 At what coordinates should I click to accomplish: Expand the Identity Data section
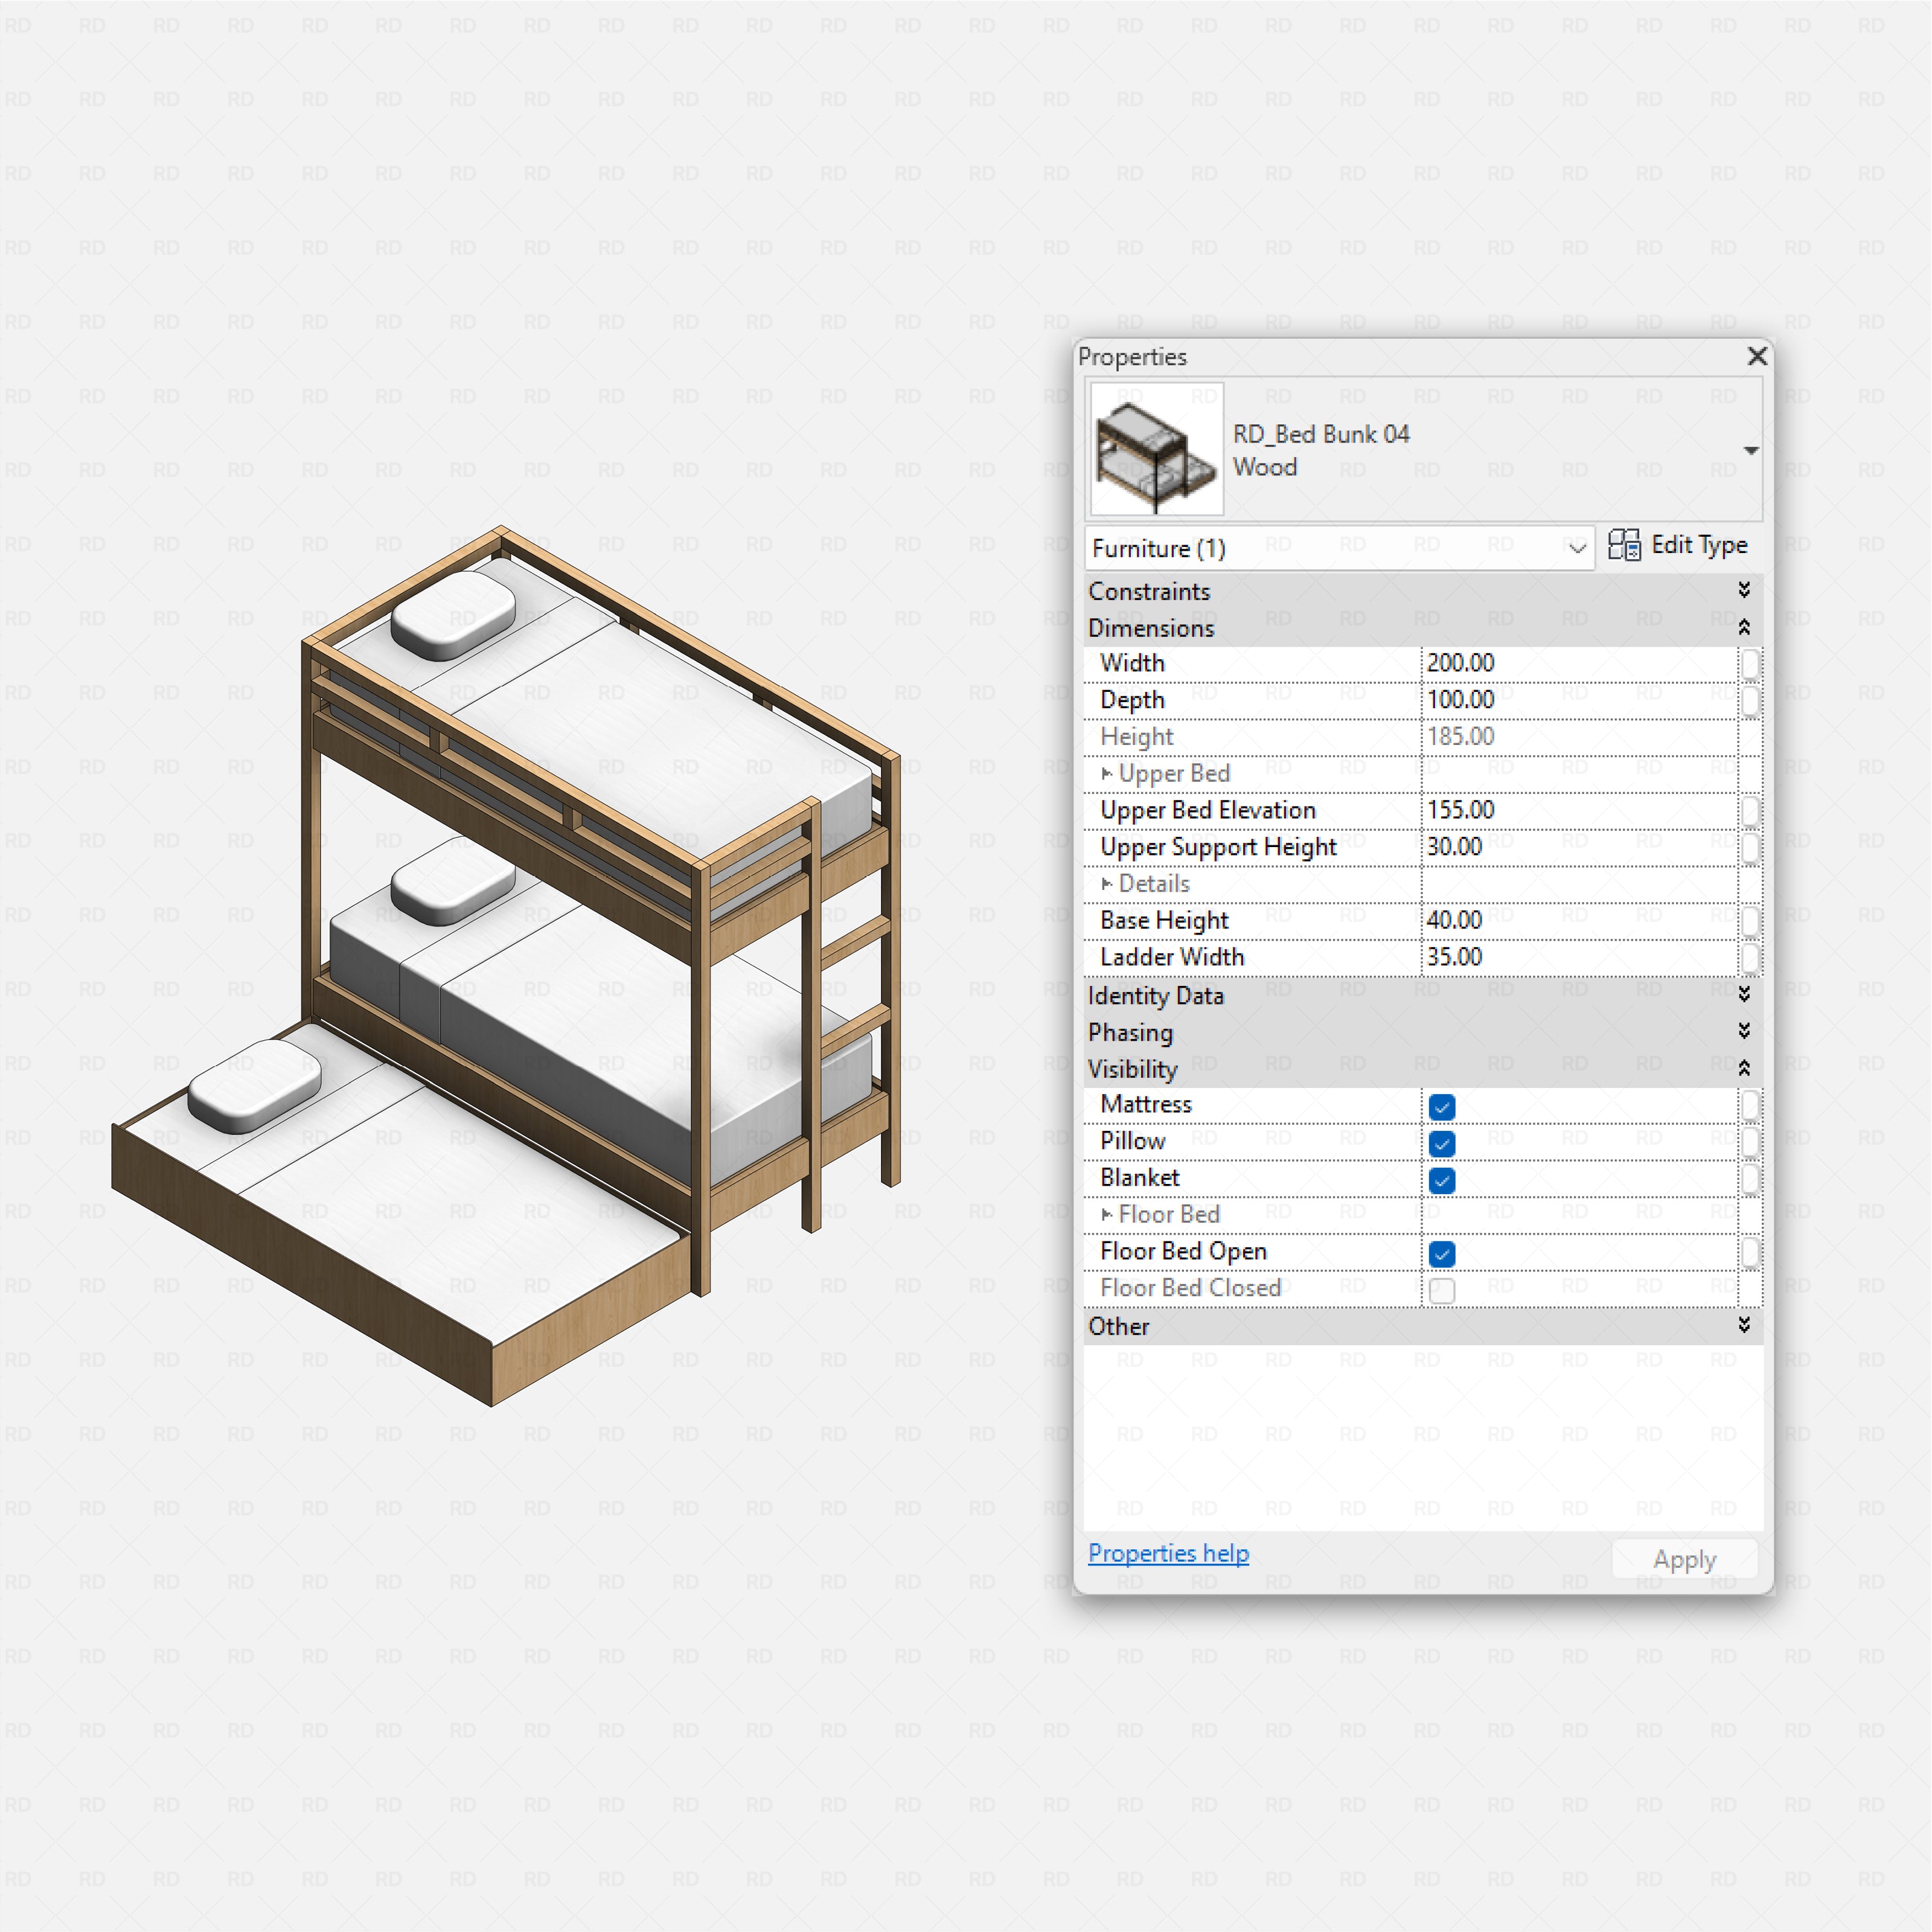coord(1745,995)
